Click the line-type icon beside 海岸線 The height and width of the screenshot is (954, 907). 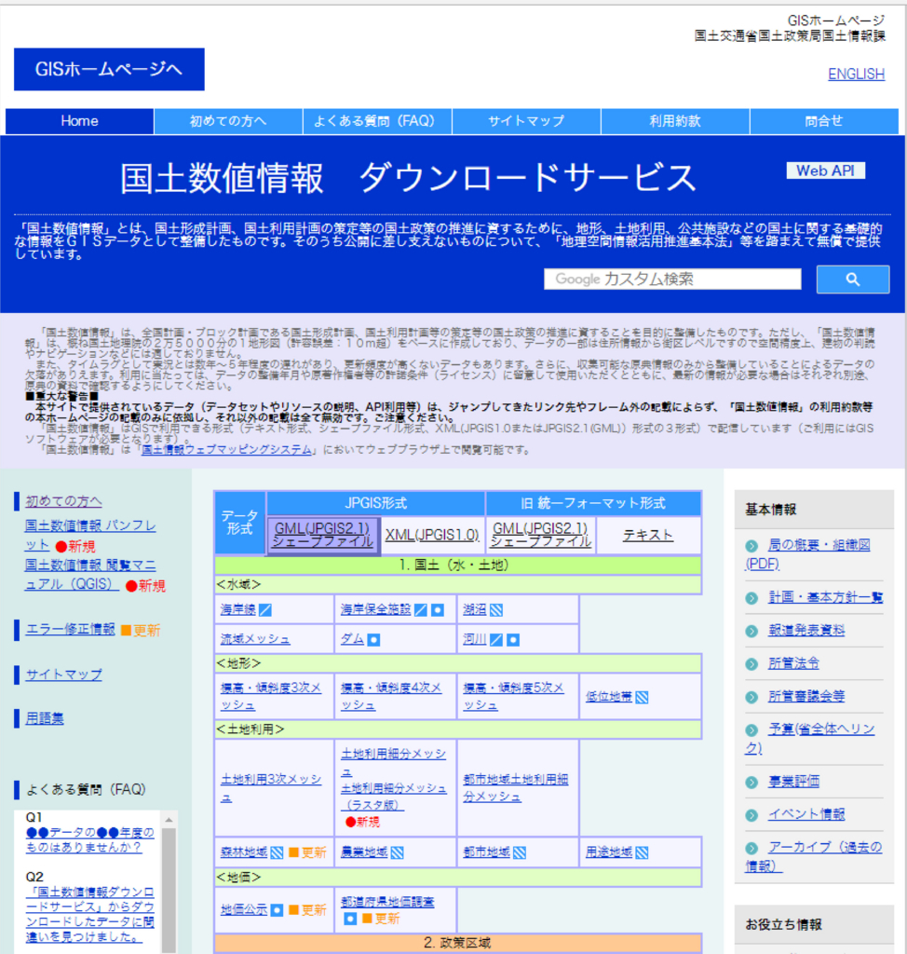265,610
